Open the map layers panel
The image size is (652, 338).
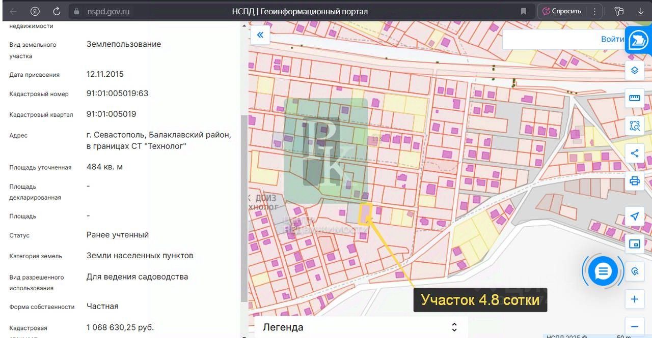pyautogui.click(x=634, y=71)
